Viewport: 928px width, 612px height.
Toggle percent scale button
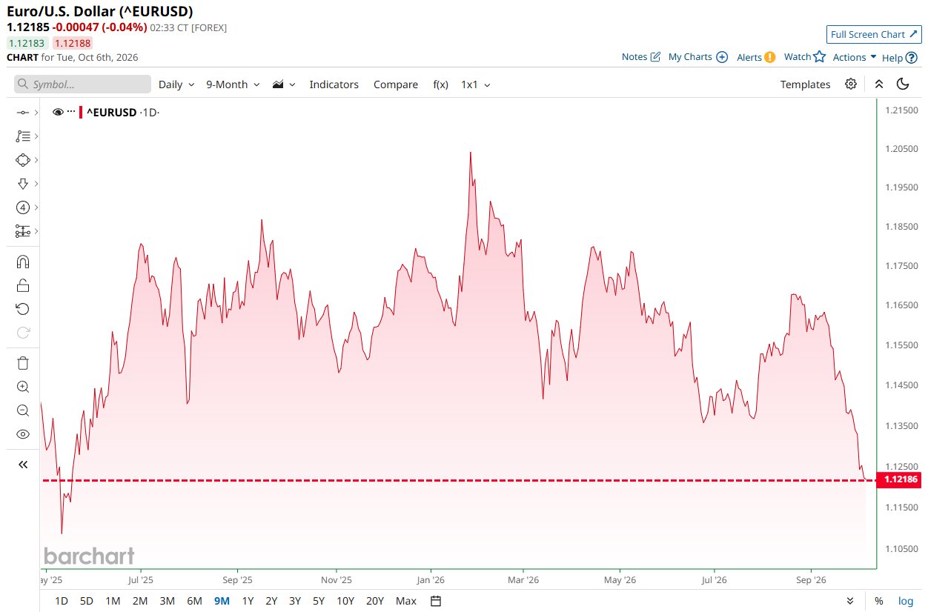[x=879, y=601]
